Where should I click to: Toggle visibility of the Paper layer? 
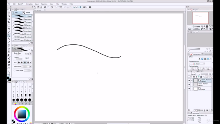189,89
